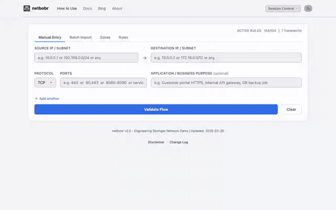Screen dimensions: 336x210
Task: Focus the Ports input field
Action: (x=103, y=82)
